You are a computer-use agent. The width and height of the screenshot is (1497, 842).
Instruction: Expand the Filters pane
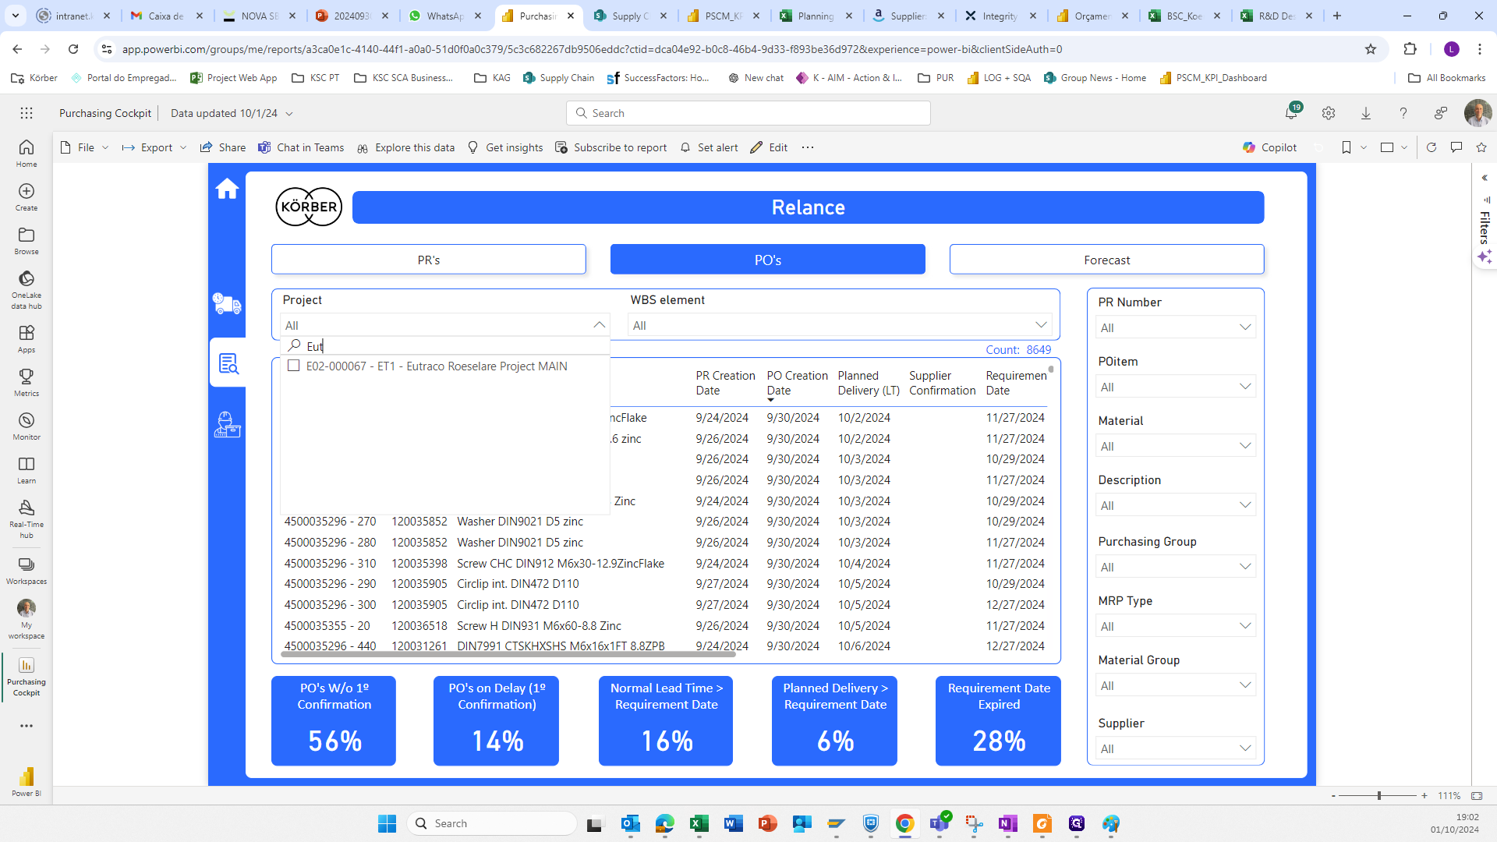coord(1485,178)
